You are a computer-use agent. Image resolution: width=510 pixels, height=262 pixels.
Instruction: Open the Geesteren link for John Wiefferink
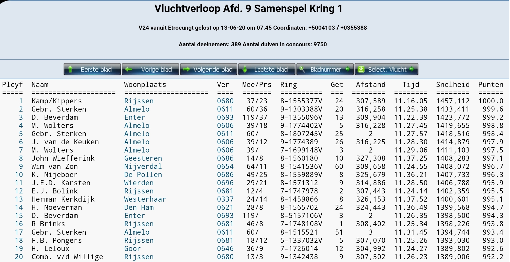point(143,158)
